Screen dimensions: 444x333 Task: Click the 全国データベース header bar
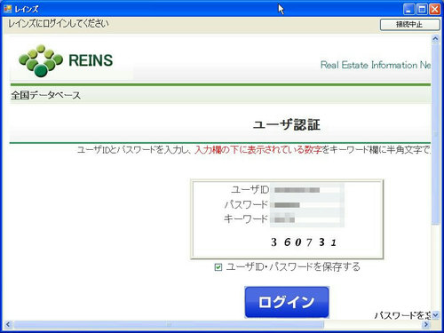220,95
